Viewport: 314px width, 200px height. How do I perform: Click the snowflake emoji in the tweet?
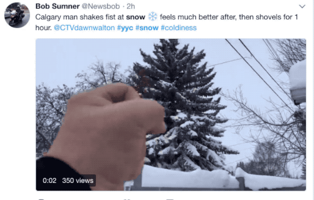tap(153, 17)
